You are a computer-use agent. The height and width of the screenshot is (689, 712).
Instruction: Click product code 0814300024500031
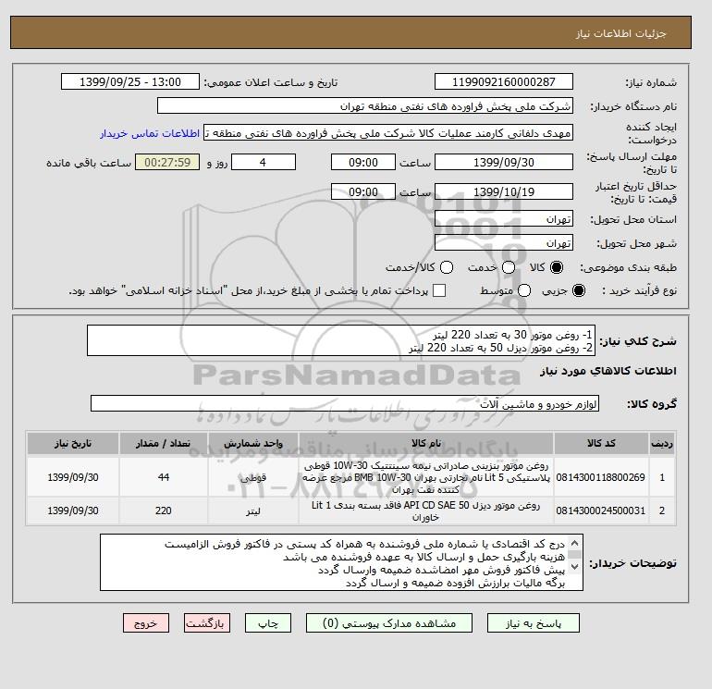pyautogui.click(x=601, y=511)
